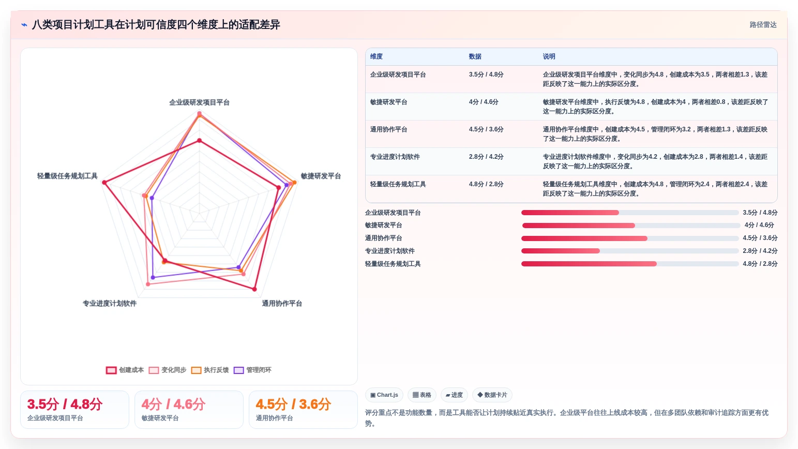Click radar axis label 敏捷研发平台
Image resolution: width=798 pixels, height=449 pixels.
point(321,176)
